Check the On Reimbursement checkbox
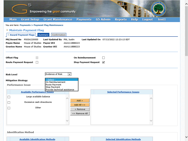This screenshot has height=141, width=188. tap(103, 58)
